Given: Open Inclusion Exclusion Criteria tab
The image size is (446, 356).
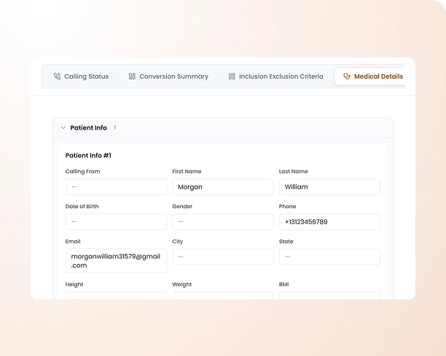Looking at the screenshot, I should pos(275,76).
